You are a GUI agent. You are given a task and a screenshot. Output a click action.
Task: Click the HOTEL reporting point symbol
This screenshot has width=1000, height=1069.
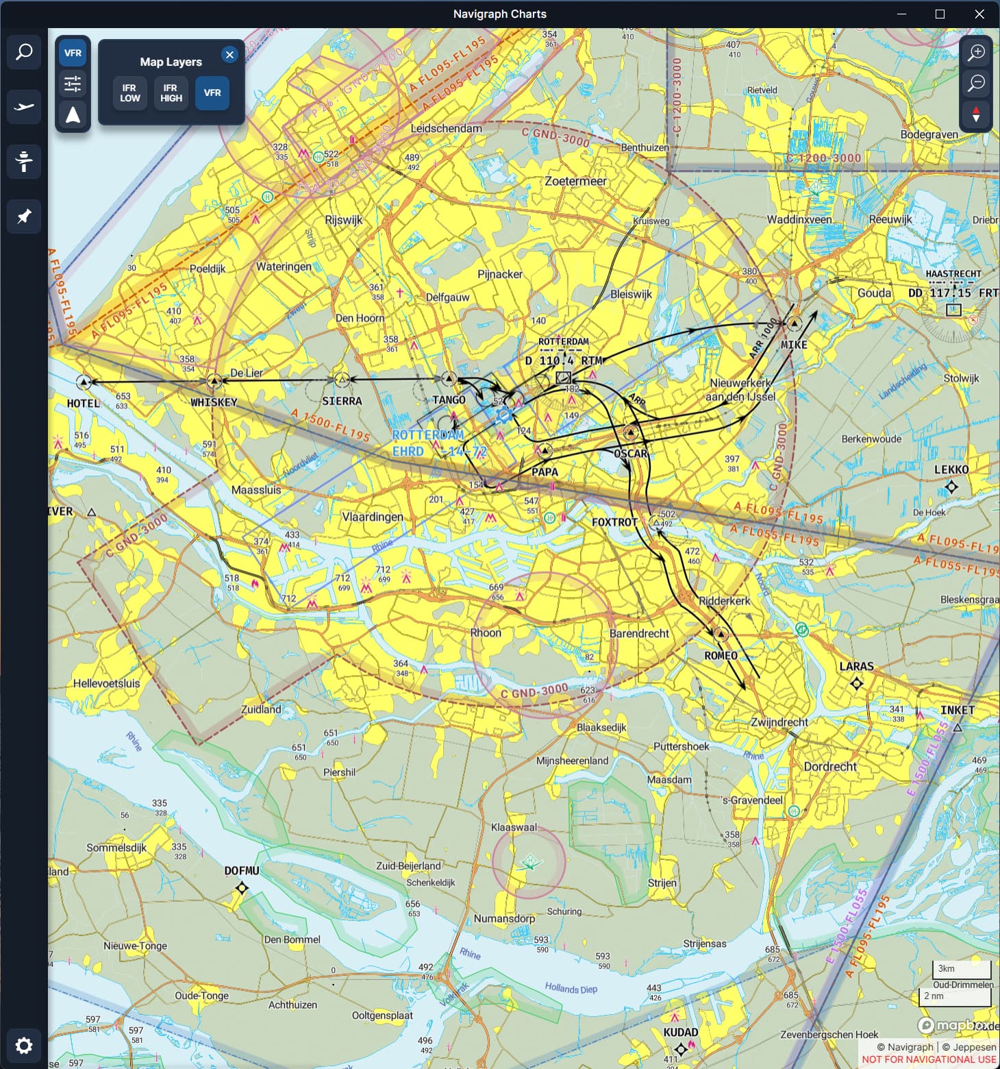click(x=84, y=382)
